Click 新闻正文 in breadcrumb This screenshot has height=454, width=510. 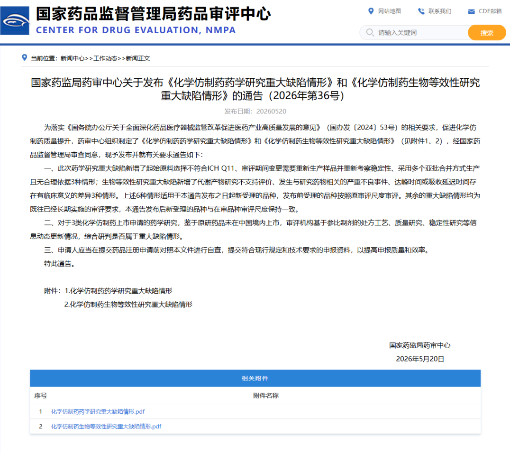click(138, 58)
